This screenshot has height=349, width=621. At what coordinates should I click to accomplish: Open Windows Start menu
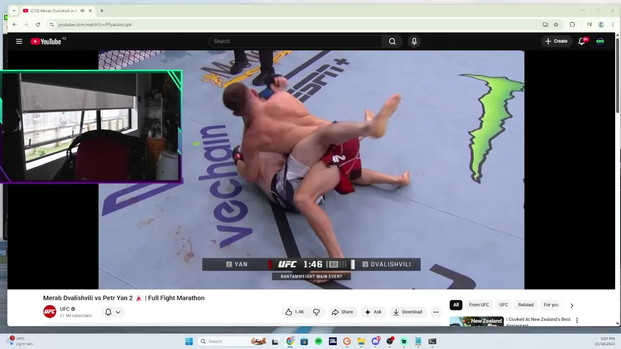[189, 341]
